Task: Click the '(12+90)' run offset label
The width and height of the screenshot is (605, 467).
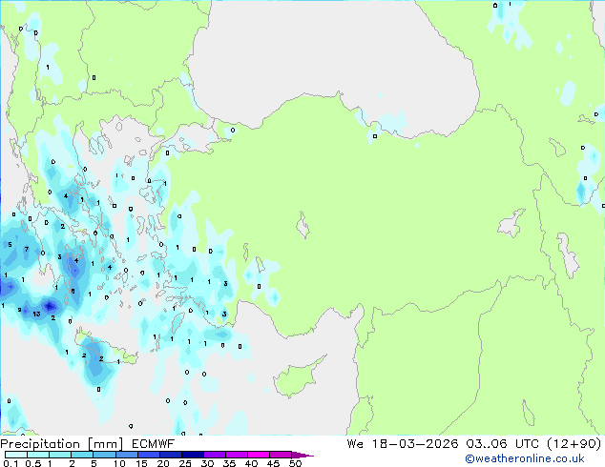Action: click(x=574, y=443)
